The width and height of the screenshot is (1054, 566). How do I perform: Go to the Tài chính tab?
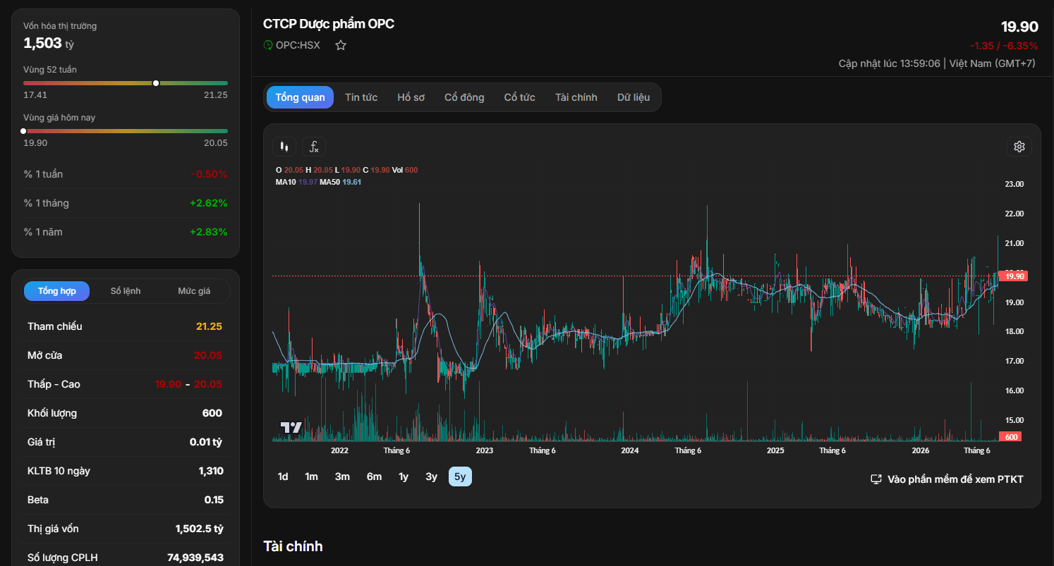tap(576, 97)
